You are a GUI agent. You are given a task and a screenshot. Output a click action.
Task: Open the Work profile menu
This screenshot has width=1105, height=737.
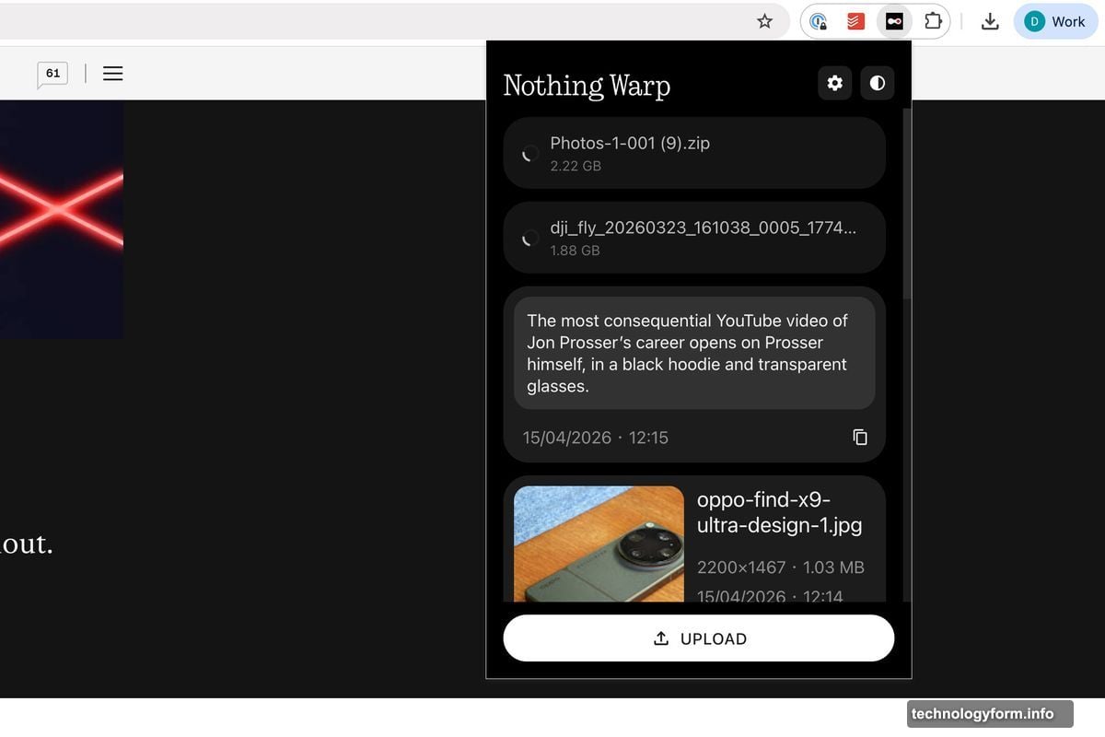1056,21
